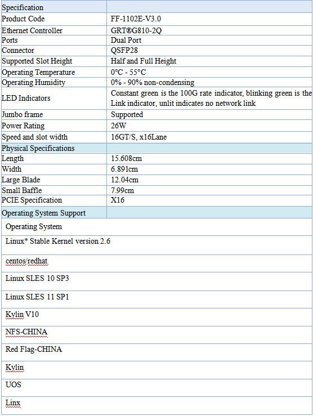Click the 'Power Rating' label

click(23, 126)
